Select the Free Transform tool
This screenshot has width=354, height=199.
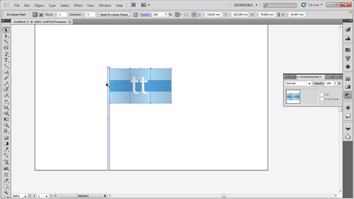pyautogui.click(x=6, y=119)
